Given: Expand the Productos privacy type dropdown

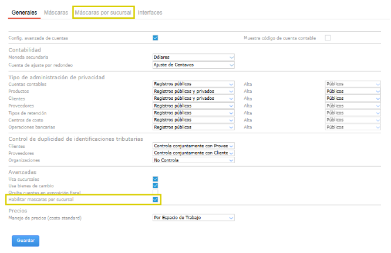Looking at the screenshot, I should pyautogui.click(x=193, y=92).
